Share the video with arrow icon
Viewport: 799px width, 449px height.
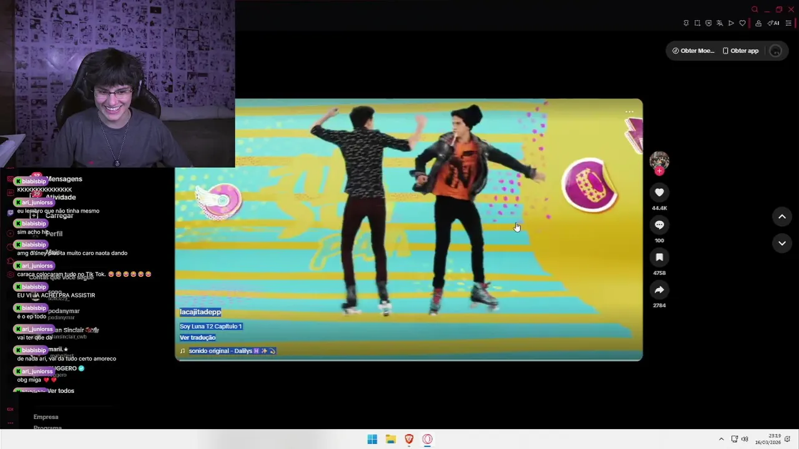pos(659,290)
